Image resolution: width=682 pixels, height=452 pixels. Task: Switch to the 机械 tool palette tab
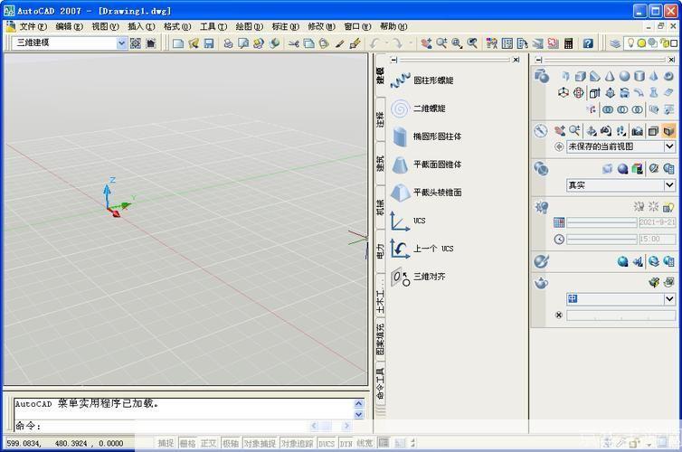click(x=380, y=207)
